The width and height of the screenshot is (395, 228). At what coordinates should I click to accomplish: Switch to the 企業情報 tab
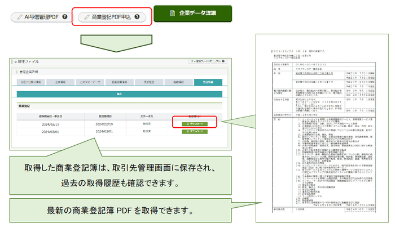click(60, 82)
